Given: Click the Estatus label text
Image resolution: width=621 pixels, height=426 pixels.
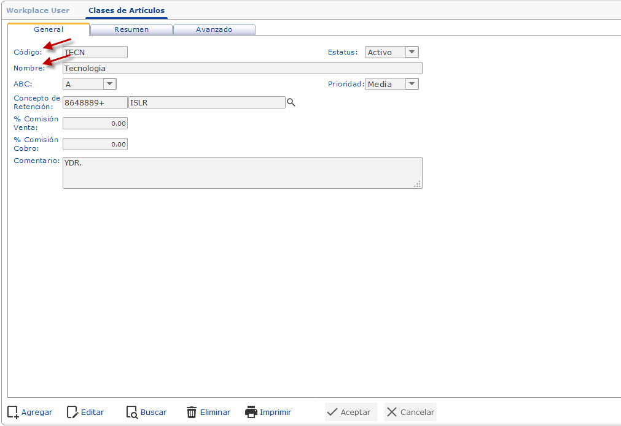Looking at the screenshot, I should click(x=343, y=52).
